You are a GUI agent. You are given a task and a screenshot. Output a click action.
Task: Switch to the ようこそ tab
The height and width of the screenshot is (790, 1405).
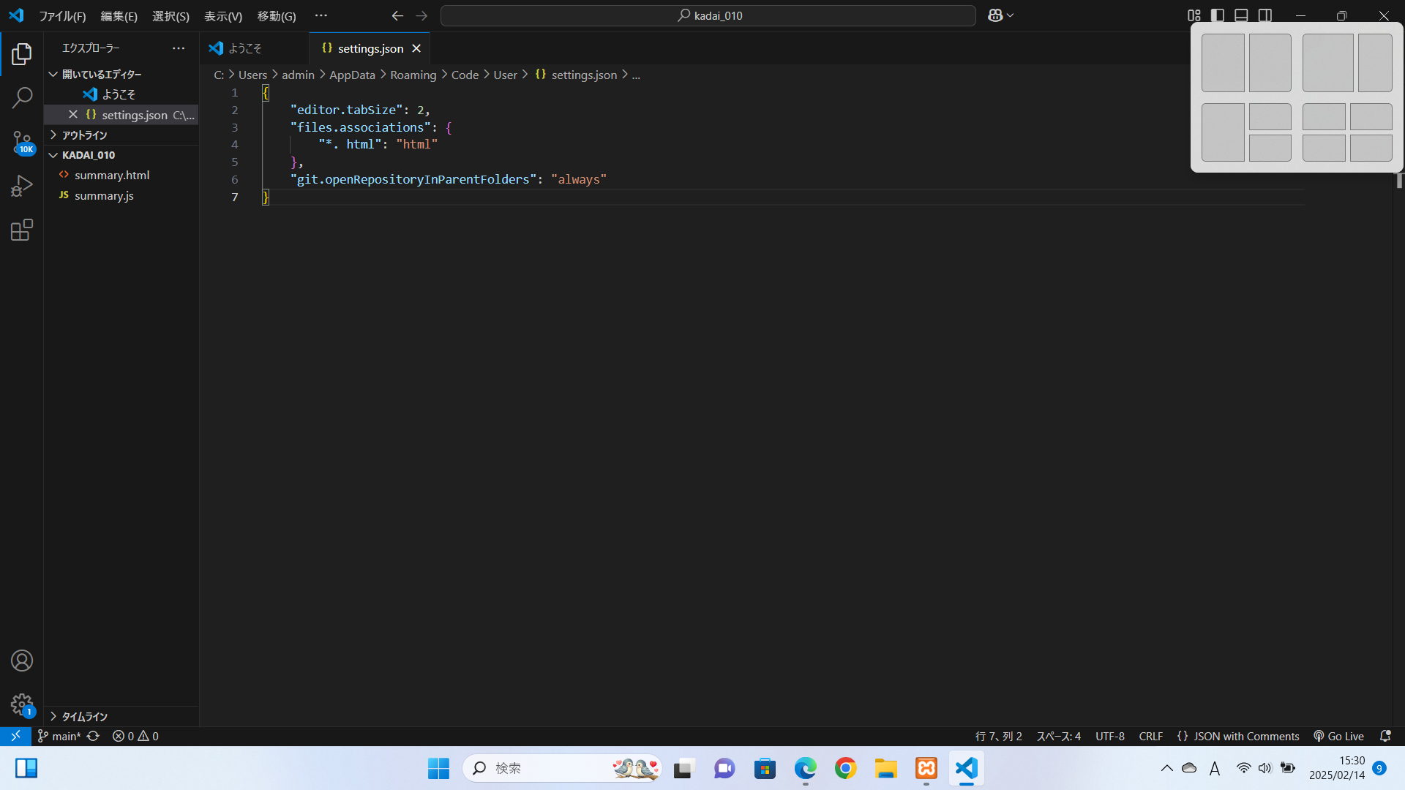[254, 48]
